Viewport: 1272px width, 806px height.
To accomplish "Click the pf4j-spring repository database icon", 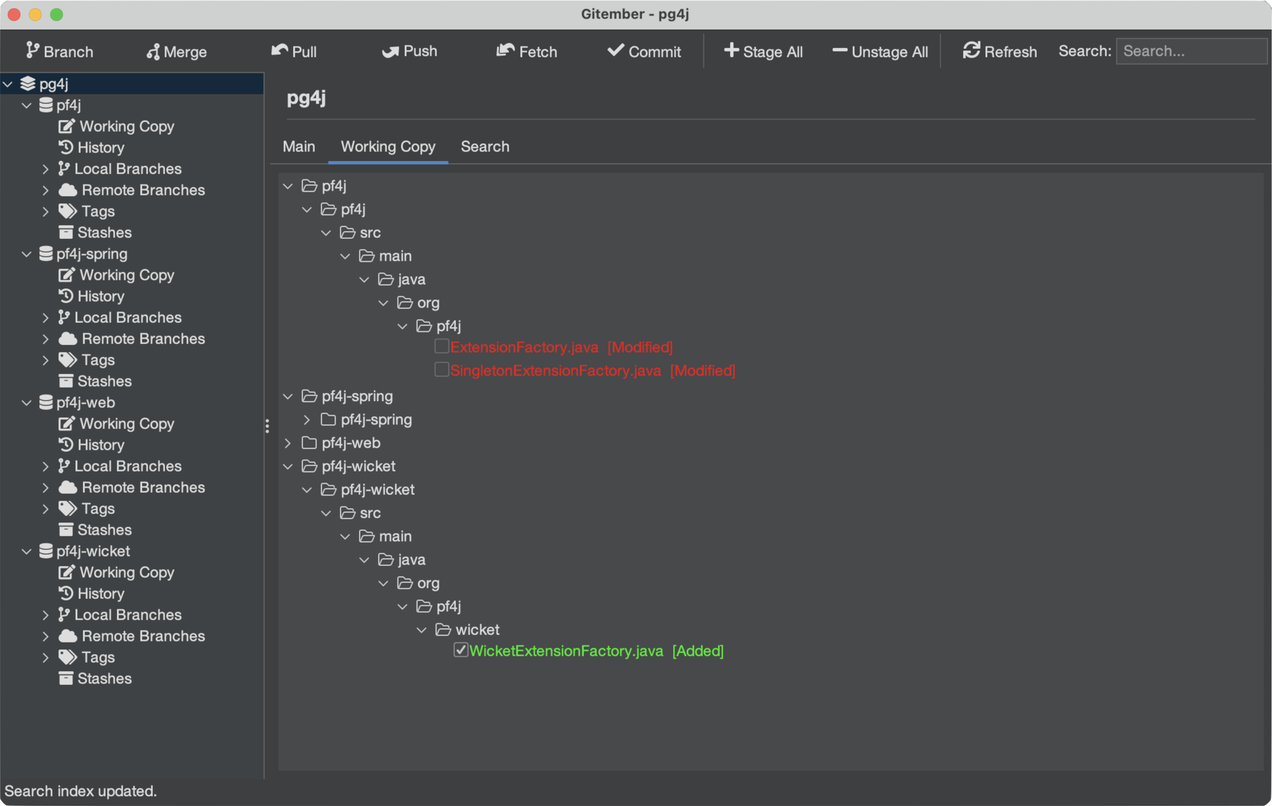I will click(x=46, y=254).
